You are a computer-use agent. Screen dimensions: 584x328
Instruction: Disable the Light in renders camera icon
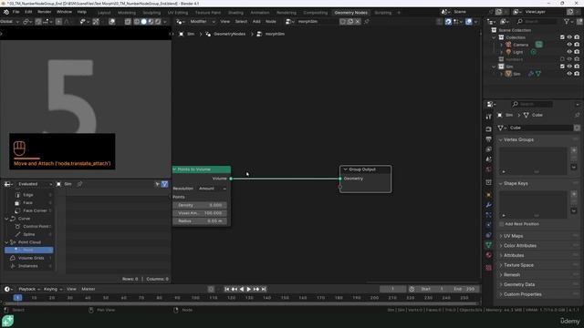577,52
